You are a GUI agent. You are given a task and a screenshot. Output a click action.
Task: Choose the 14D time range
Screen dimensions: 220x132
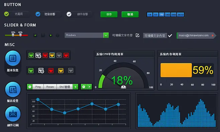click(168, 15)
